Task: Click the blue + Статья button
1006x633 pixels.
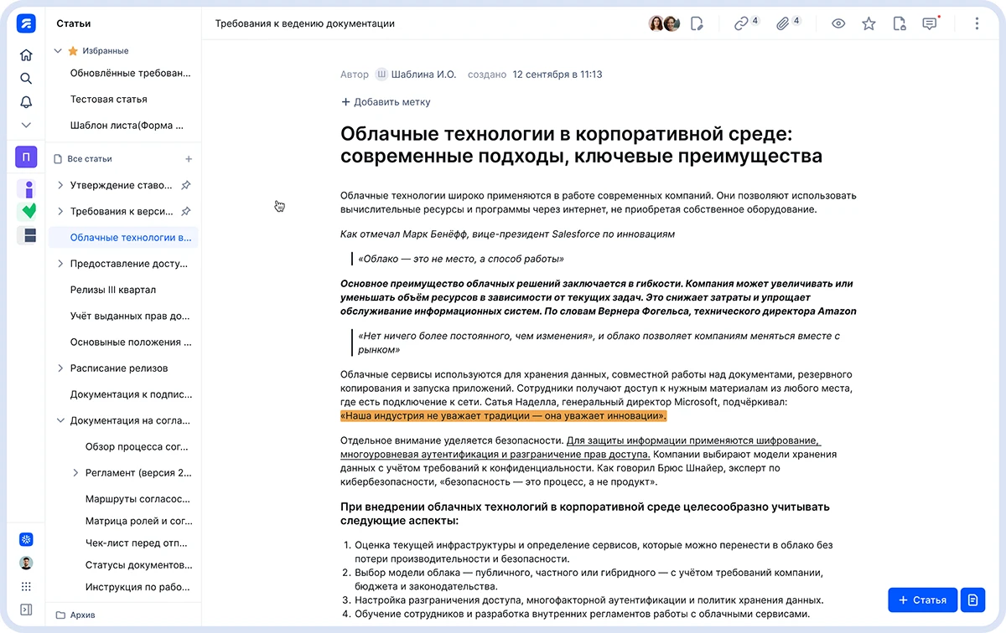Action: (921, 600)
